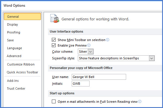Click the User Interface options heading
Screen dimensions: 163x108
[x=66, y=31]
